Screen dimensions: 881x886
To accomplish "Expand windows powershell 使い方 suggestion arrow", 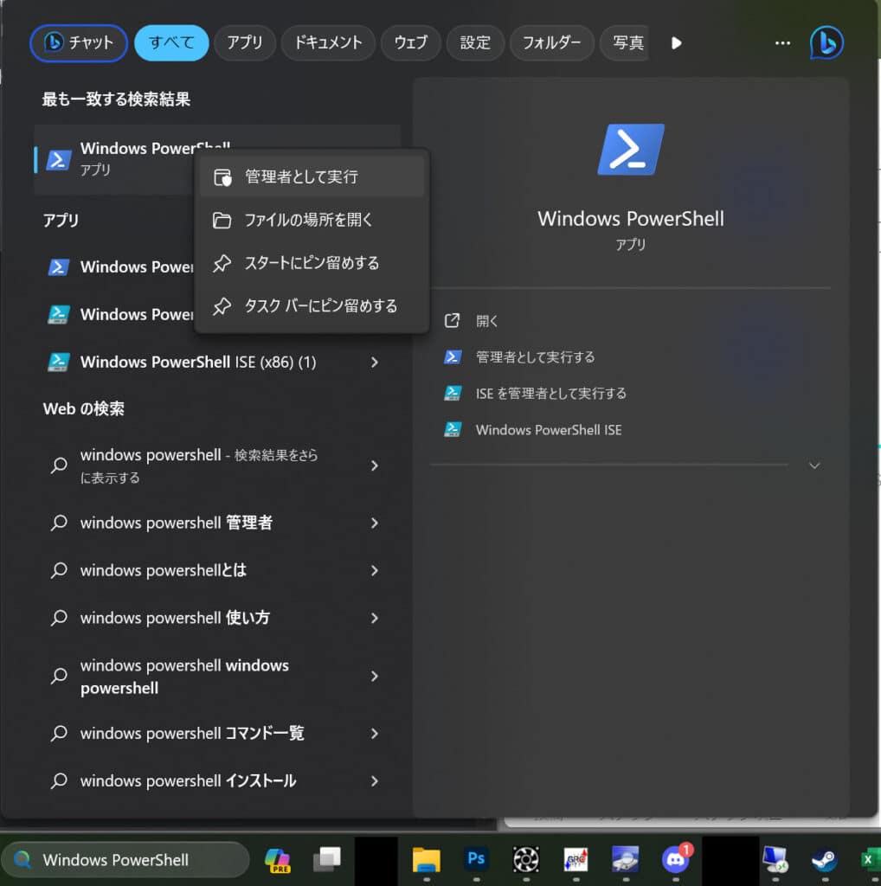I will point(374,618).
